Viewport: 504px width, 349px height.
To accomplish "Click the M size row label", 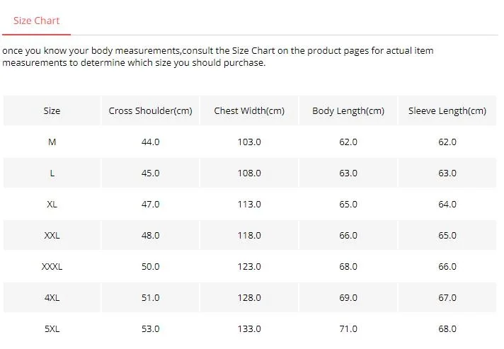I will pos(52,142).
